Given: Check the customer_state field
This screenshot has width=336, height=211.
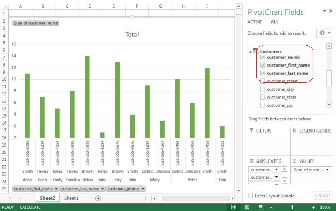Looking at the screenshot, I should [262, 97].
